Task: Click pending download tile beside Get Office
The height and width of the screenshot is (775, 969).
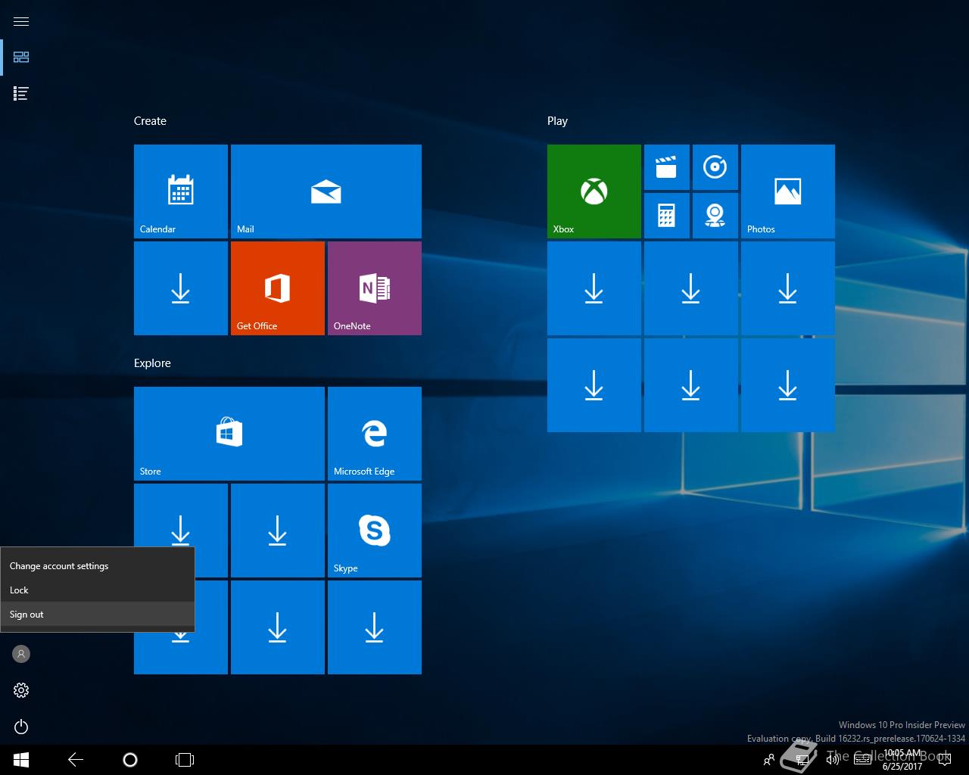Action: coord(181,288)
